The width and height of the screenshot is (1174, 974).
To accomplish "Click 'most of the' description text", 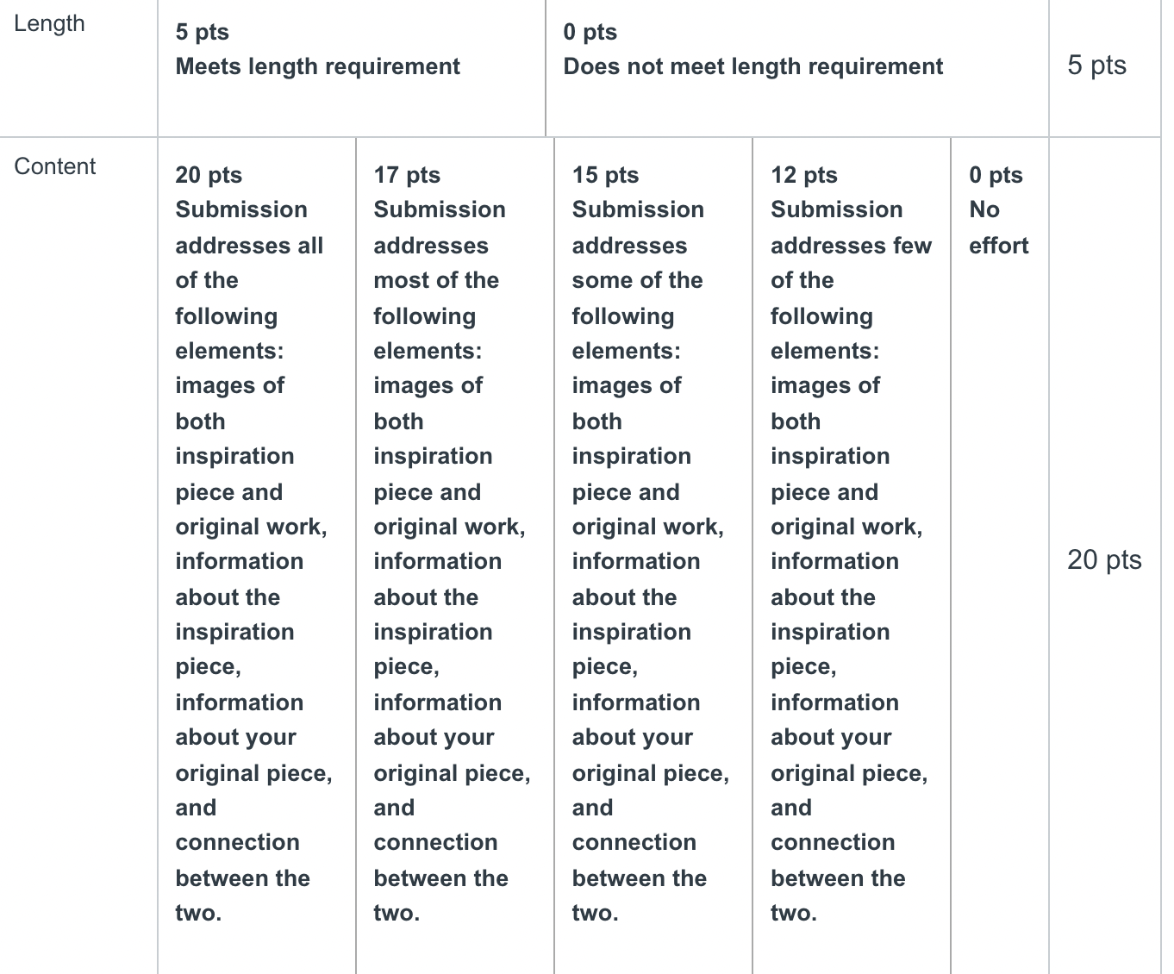I will [436, 280].
